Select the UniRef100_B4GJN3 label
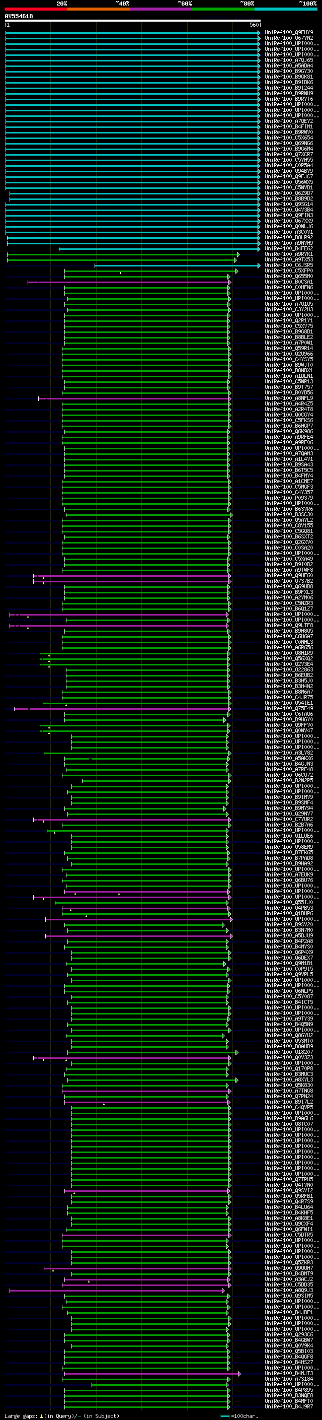322x1420 pixels. 288,764
